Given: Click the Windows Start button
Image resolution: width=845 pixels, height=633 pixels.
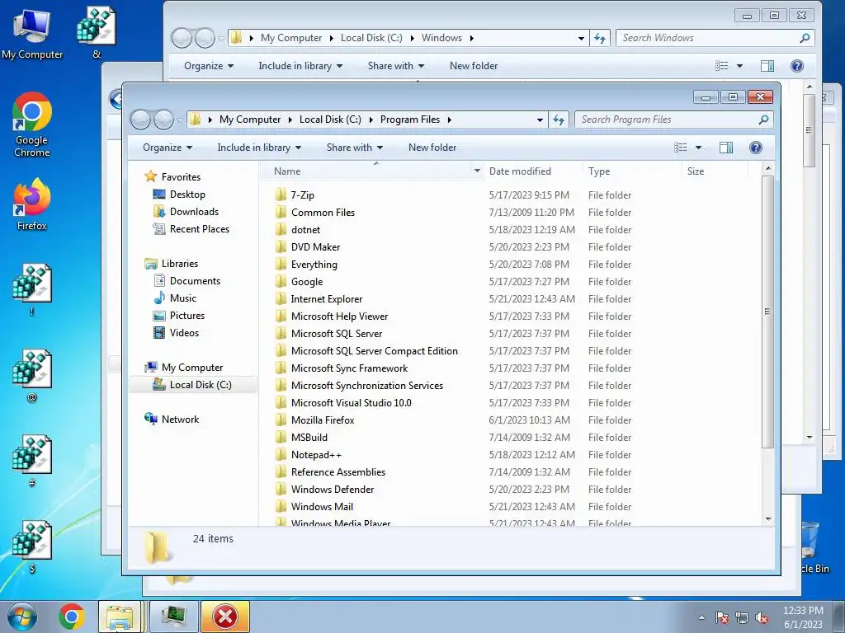Looking at the screenshot, I should click(x=21, y=617).
